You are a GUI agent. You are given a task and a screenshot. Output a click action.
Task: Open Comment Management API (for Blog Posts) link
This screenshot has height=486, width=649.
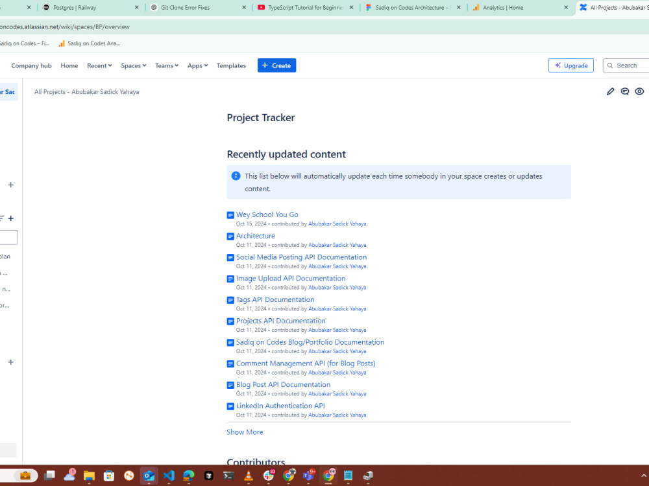tap(306, 364)
